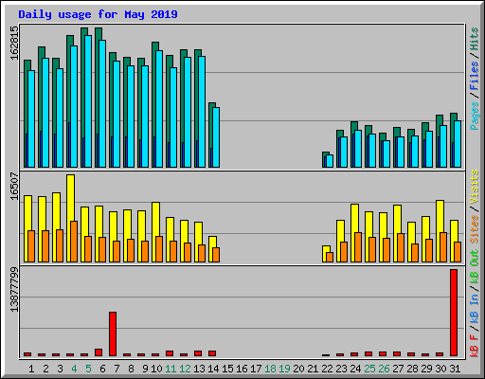Click day 27 on the x-axis
This screenshot has width=485, height=379.
click(x=398, y=369)
